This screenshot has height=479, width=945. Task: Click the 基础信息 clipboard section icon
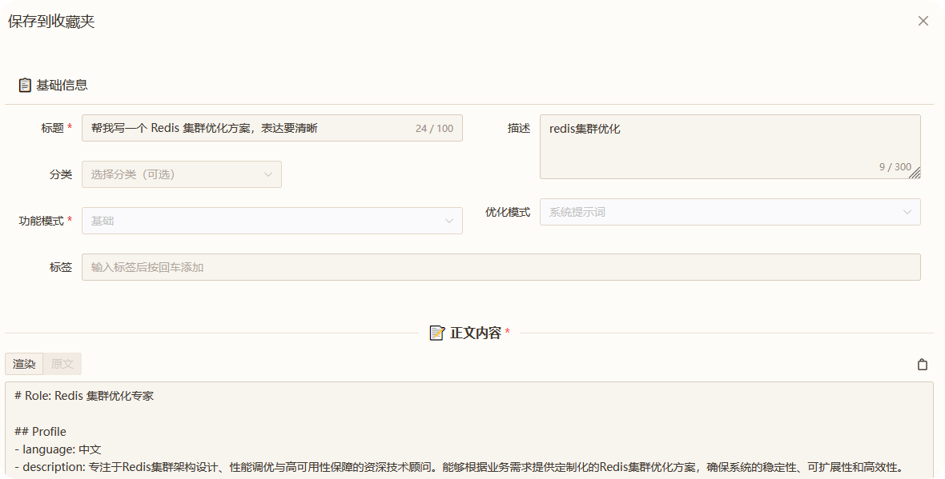pyautogui.click(x=25, y=85)
